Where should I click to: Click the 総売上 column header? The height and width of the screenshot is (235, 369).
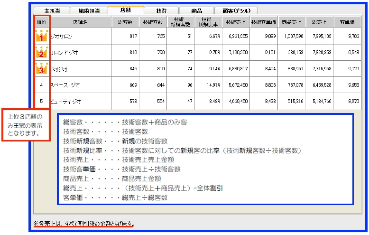tap(318, 22)
